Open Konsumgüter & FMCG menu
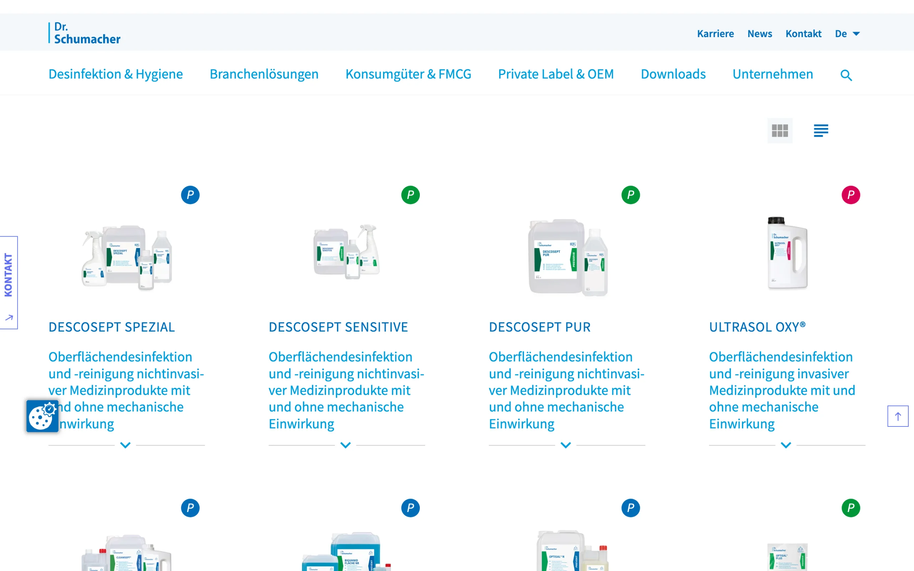This screenshot has width=914, height=571. [x=408, y=74]
